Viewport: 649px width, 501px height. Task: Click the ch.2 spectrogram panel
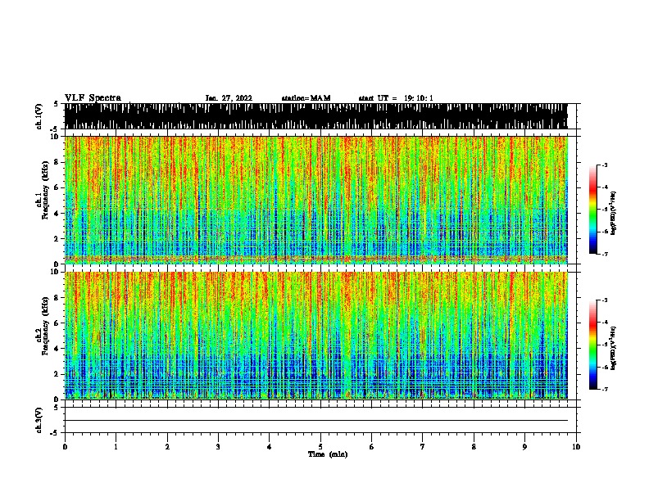coord(315,336)
